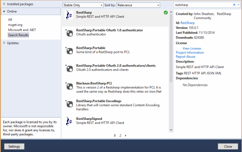Click the Close button
The height and width of the screenshot is (152, 242).
228,146
